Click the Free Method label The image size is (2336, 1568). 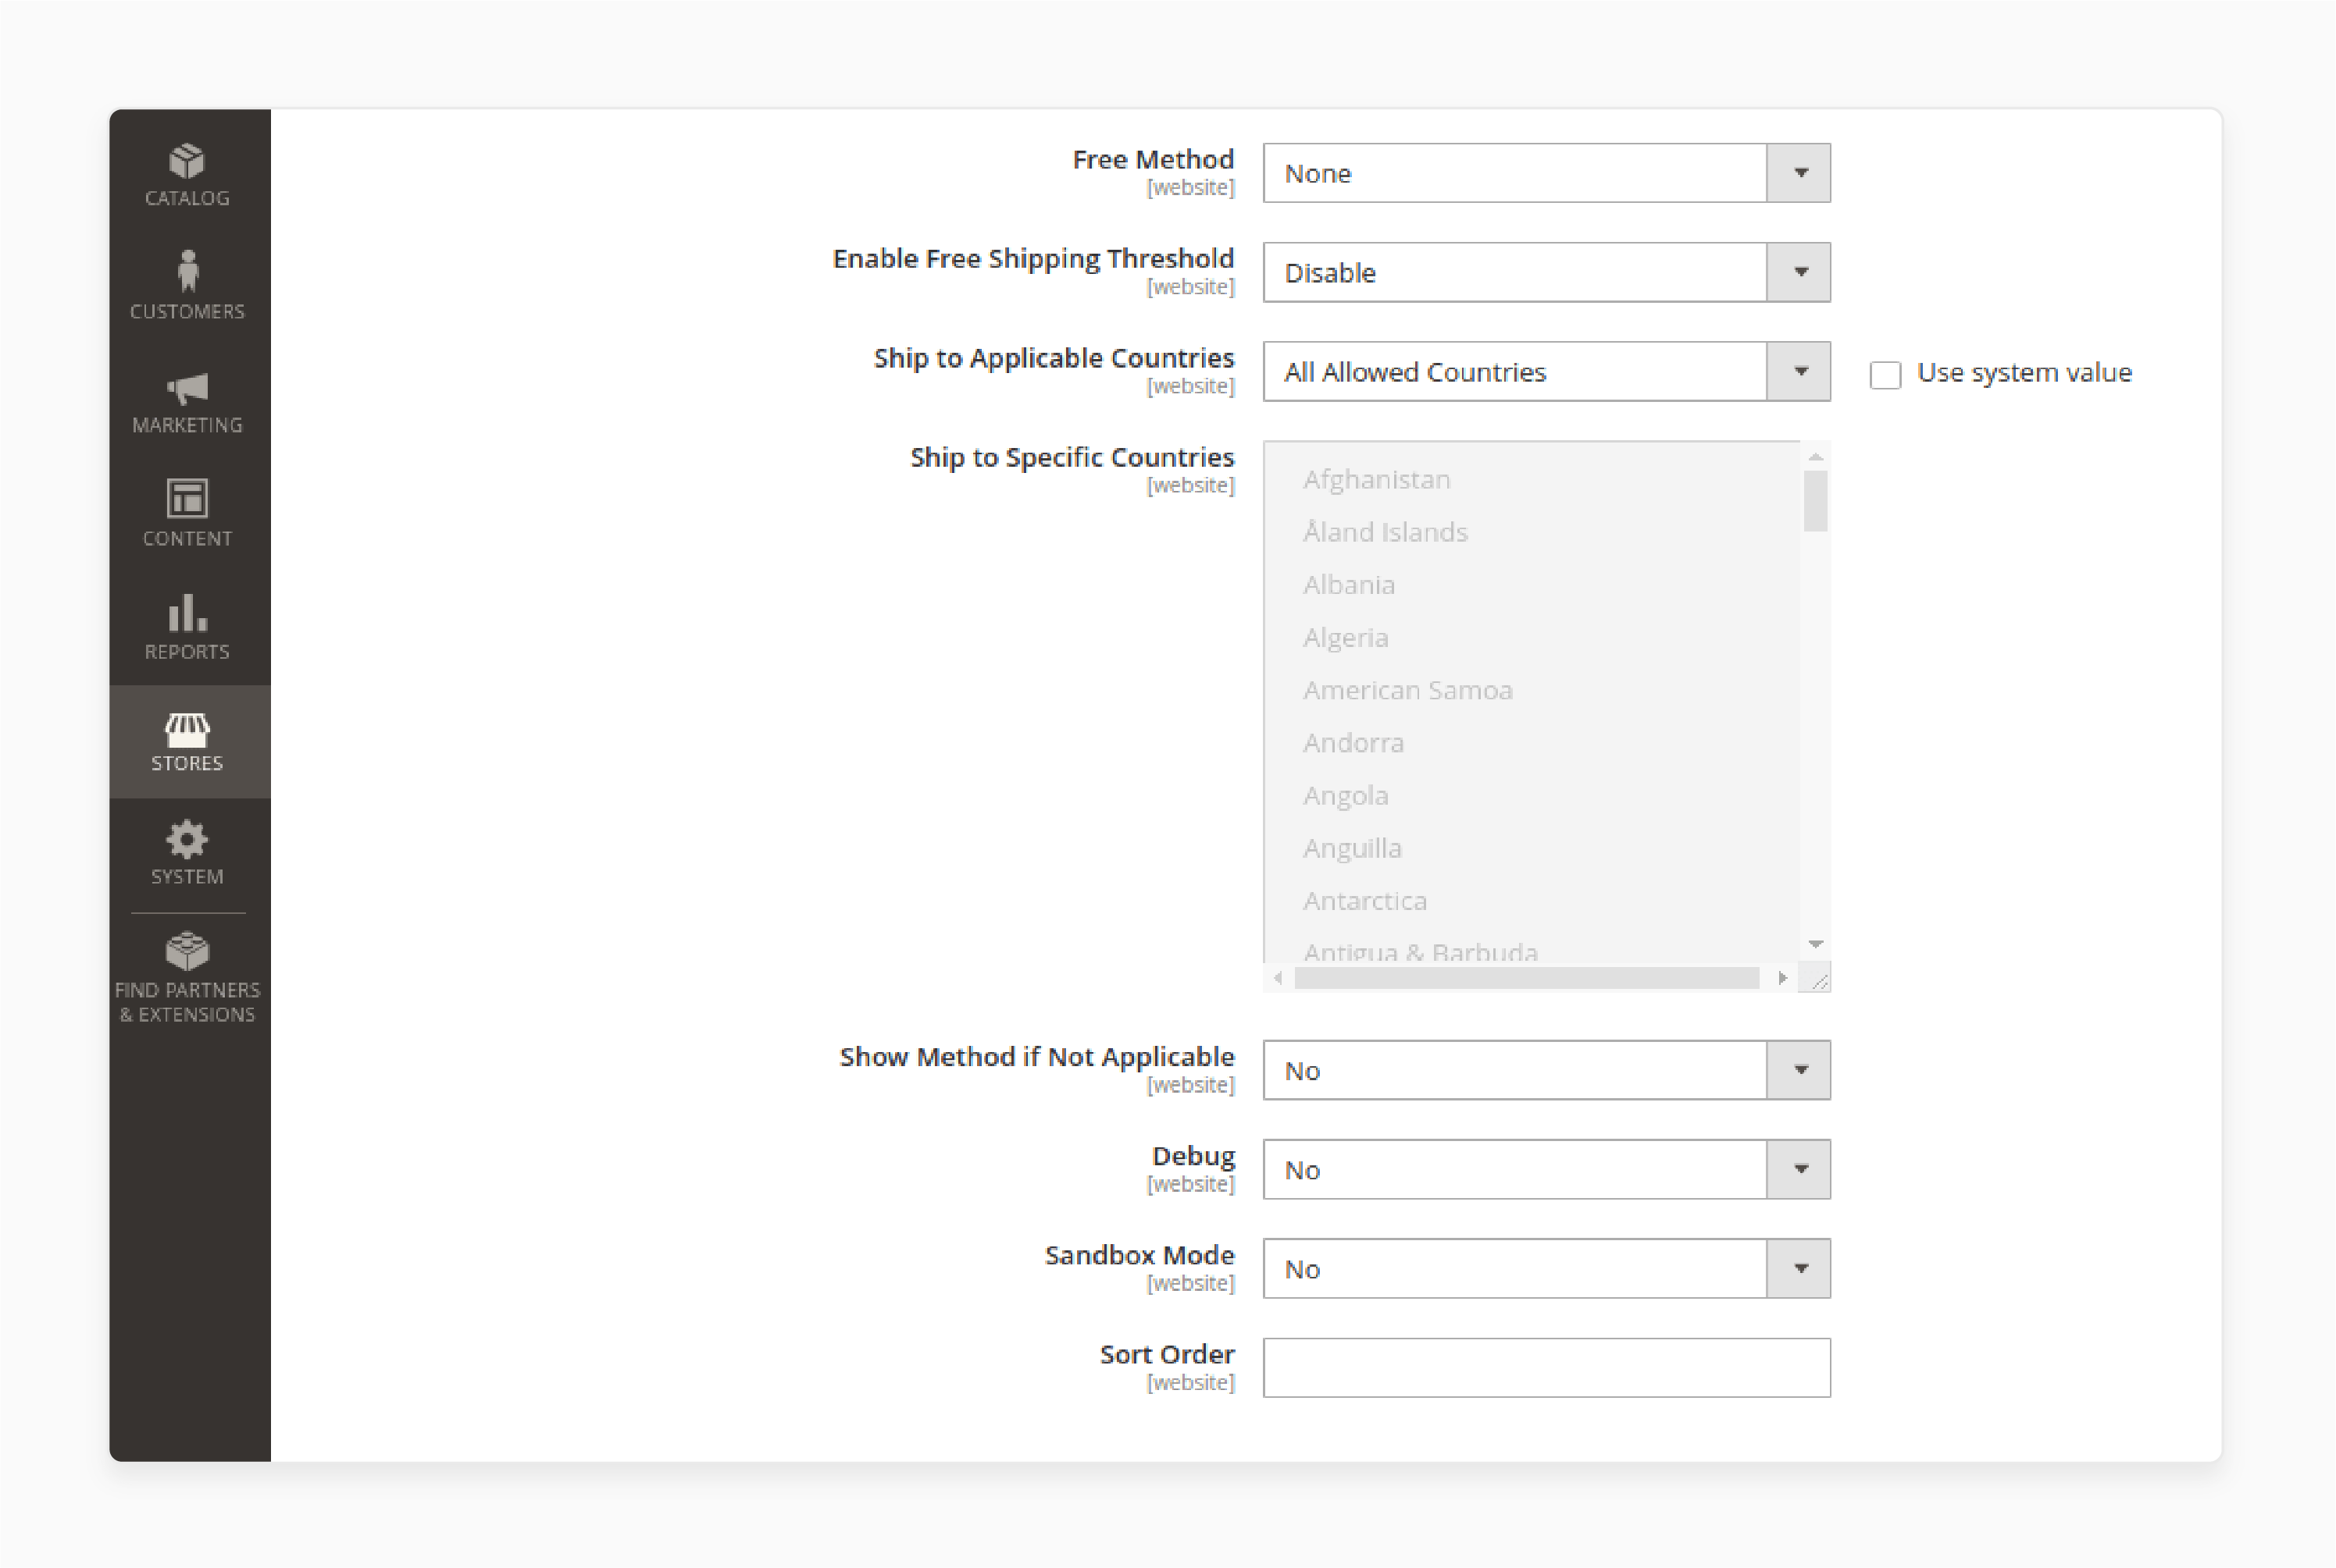tap(1153, 160)
